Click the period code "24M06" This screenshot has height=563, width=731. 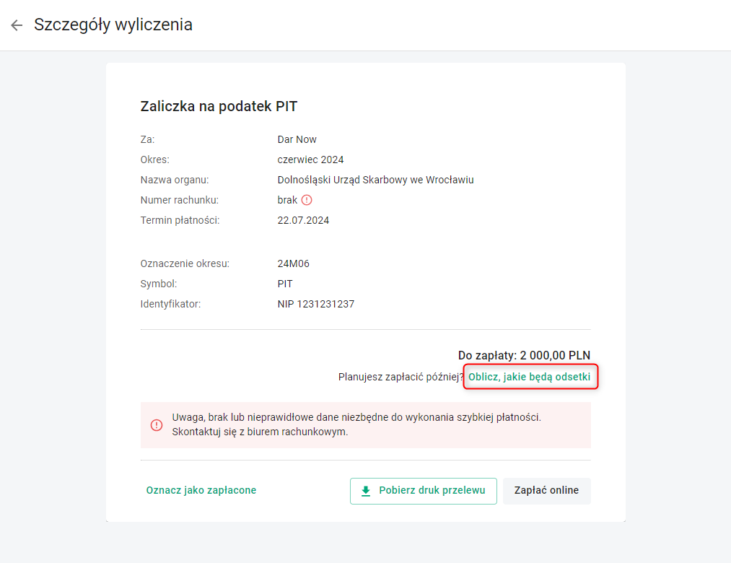click(293, 263)
